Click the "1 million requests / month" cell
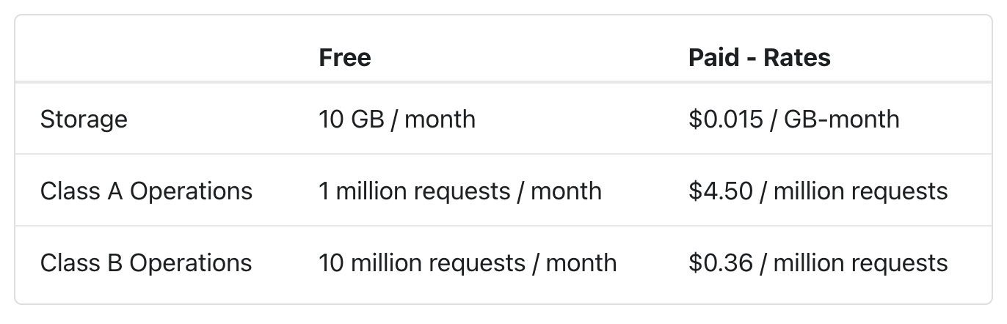This screenshot has height=324, width=1007. (x=460, y=191)
